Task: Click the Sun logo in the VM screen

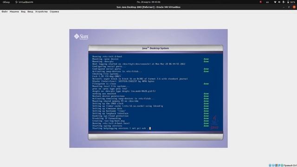Action: pyautogui.click(x=81, y=37)
